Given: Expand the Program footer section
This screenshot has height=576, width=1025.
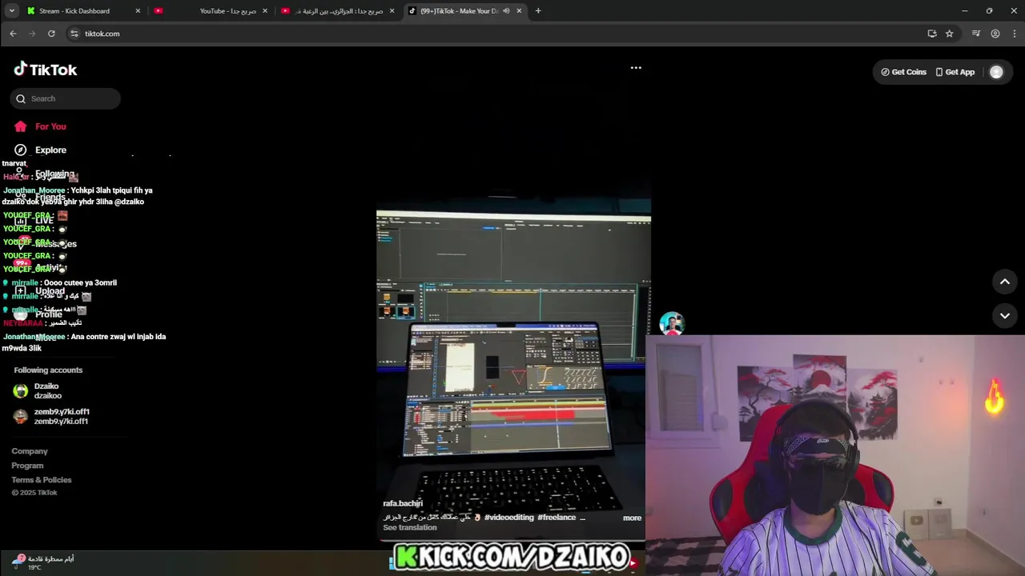Looking at the screenshot, I should click(x=27, y=466).
